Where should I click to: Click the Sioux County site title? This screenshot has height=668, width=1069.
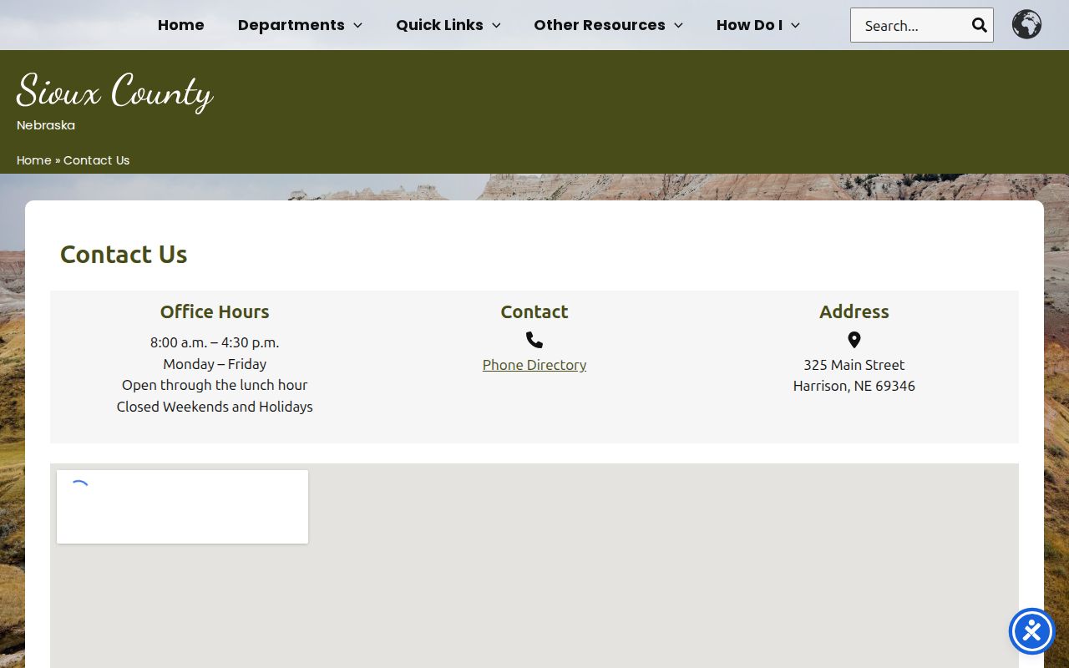114,90
